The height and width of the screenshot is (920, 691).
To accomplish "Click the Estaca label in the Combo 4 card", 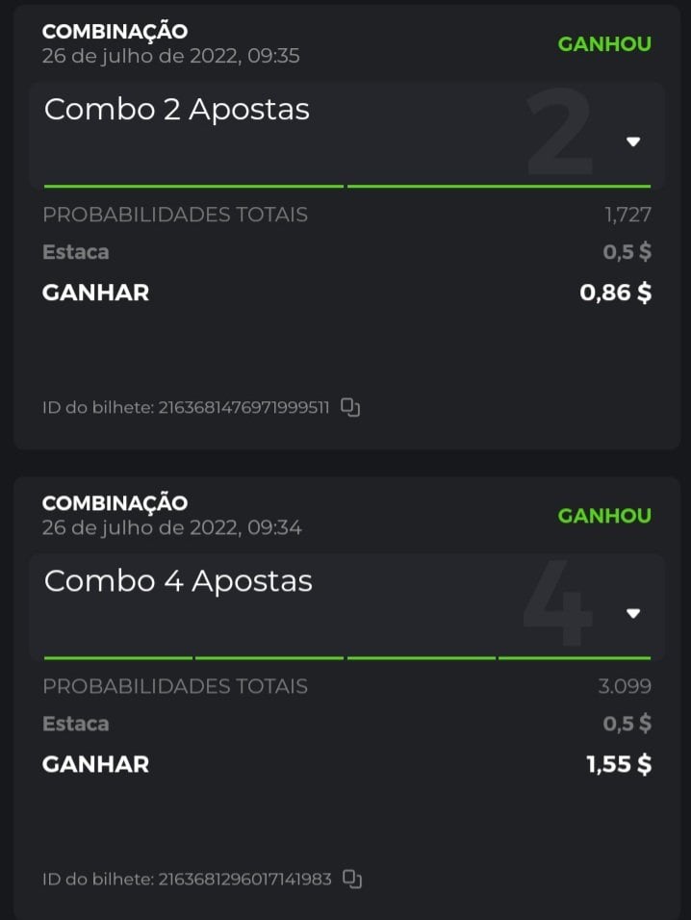I will coord(76,724).
